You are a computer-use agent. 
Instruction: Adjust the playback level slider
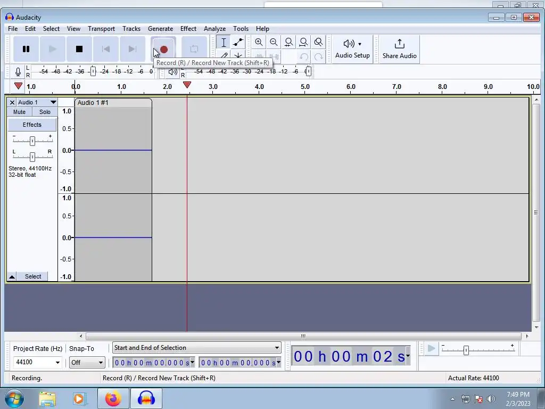pos(308,71)
